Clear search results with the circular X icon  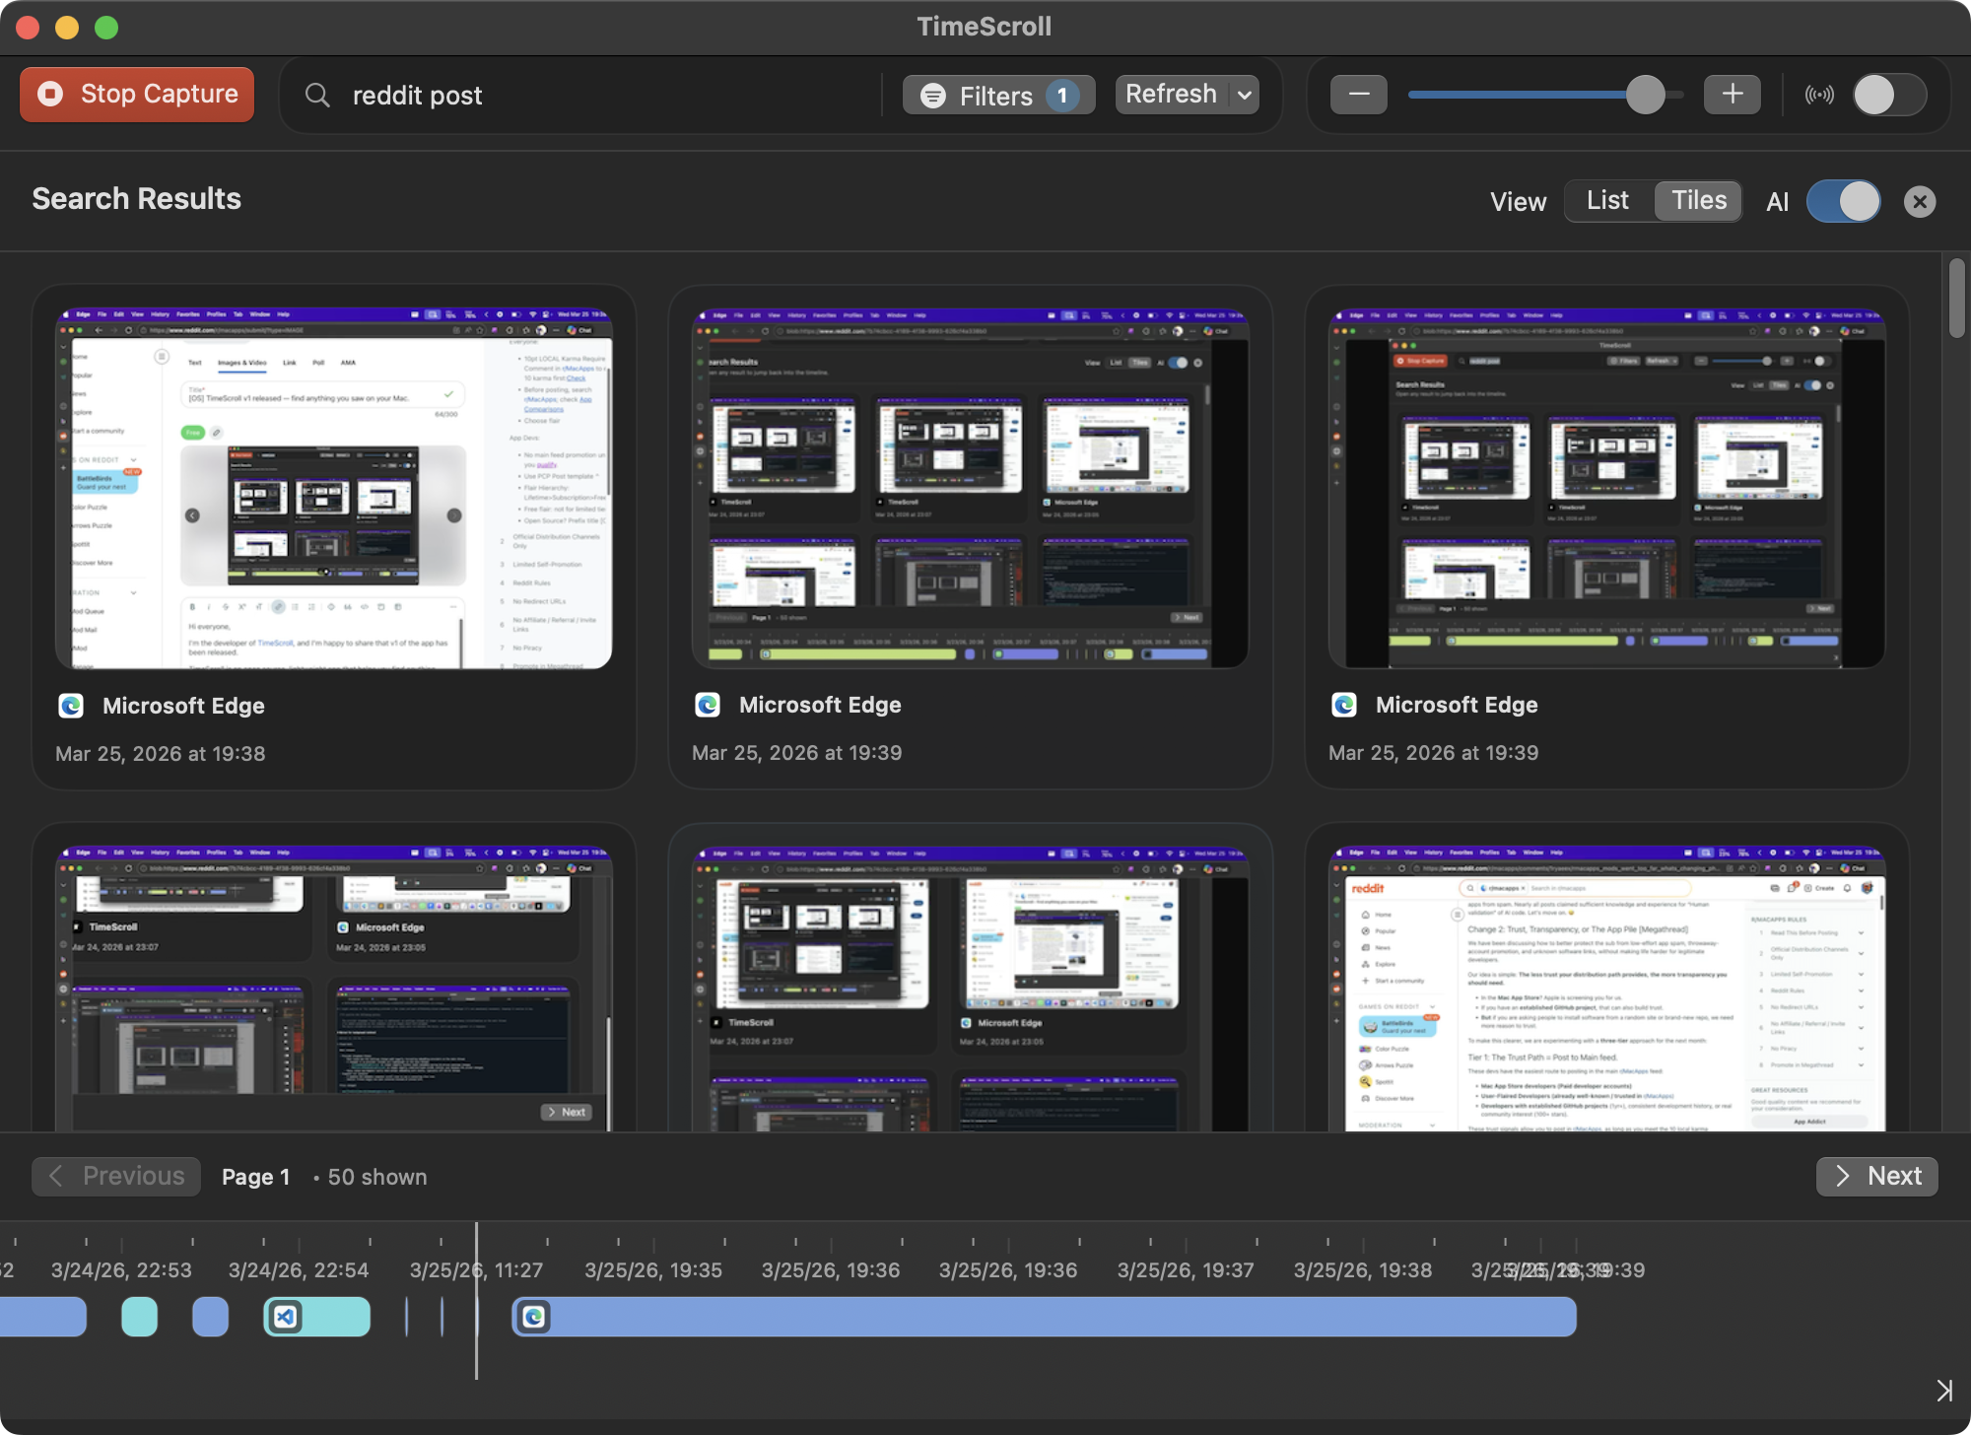1919,201
